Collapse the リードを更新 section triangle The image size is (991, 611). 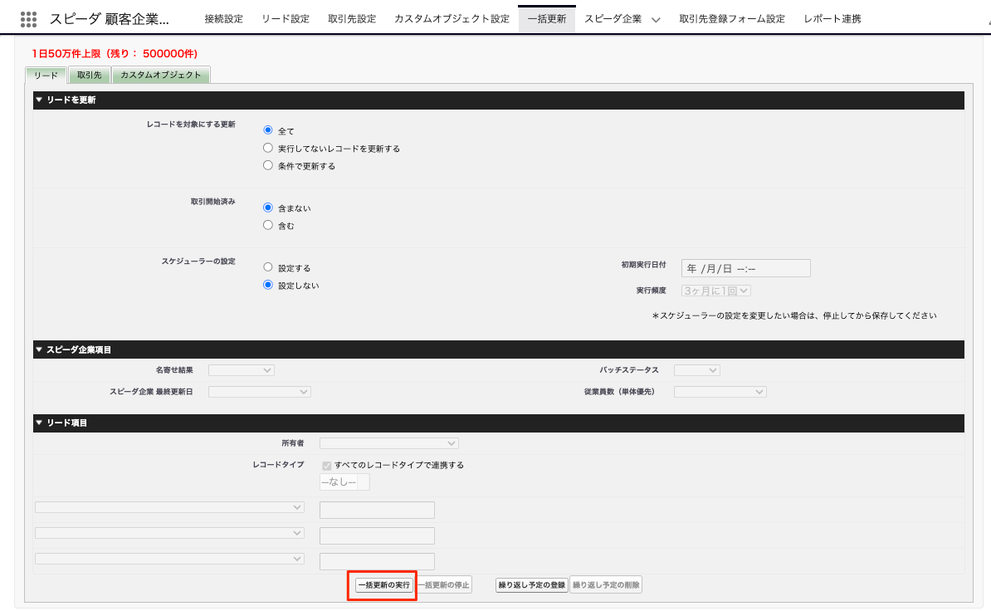click(x=39, y=100)
